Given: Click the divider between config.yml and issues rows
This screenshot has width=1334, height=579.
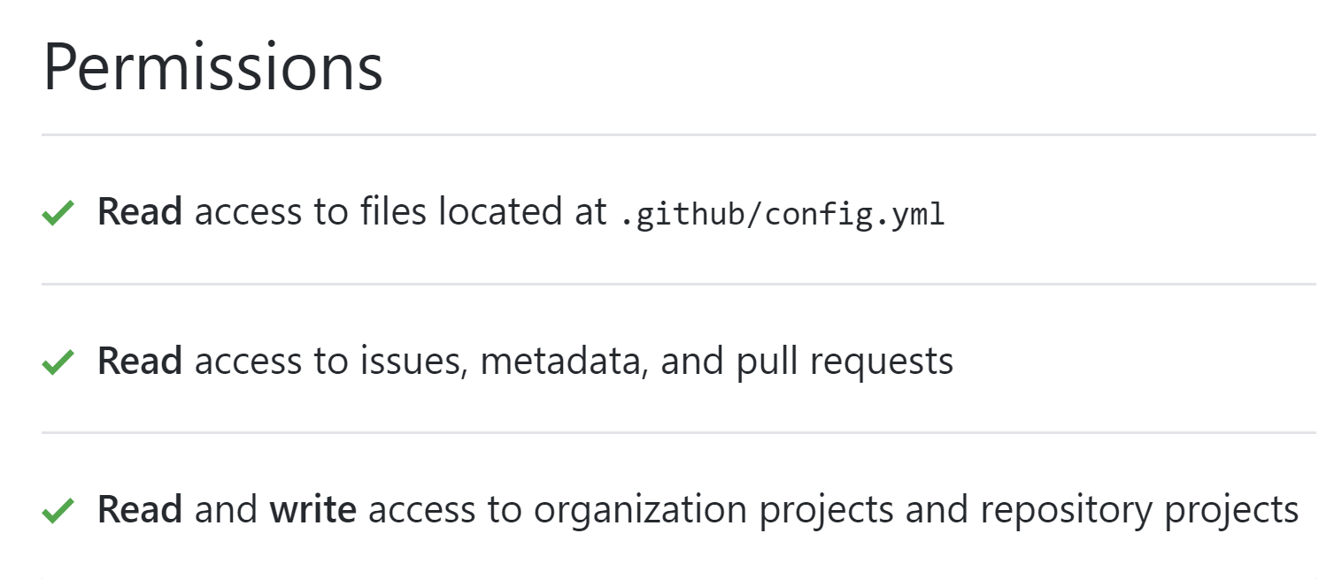Looking at the screenshot, I should point(679,285).
